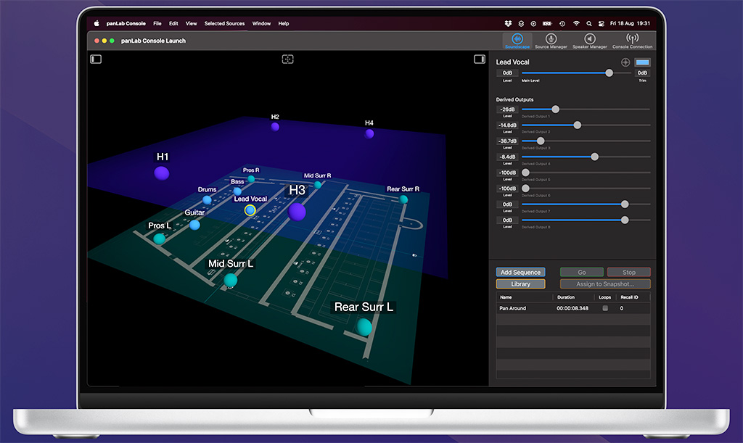Click the Trim 0dB field
Image resolution: width=743 pixels, height=443 pixels.
tap(642, 73)
